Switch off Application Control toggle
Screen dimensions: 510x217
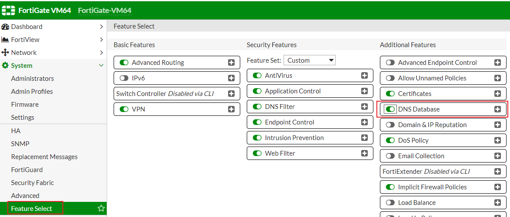pos(257,91)
